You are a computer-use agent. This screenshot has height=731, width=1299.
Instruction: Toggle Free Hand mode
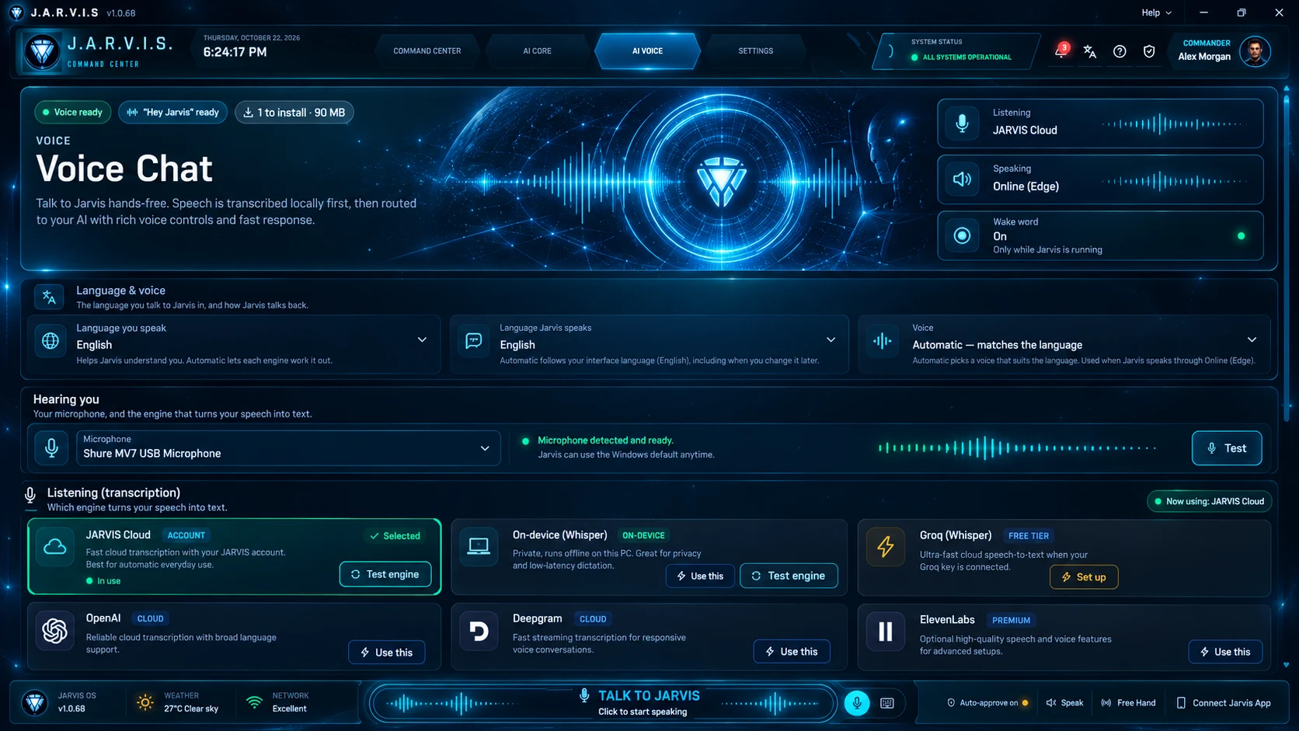click(1128, 703)
